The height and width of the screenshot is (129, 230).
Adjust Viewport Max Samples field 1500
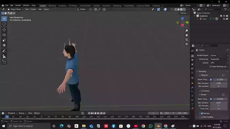tap(218, 83)
